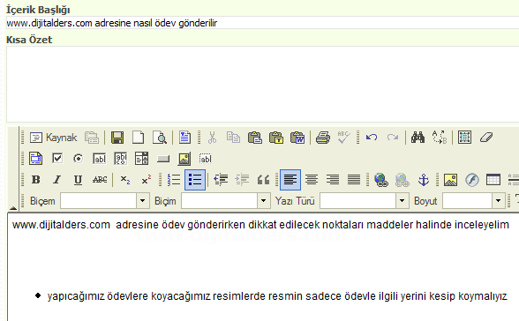Insert a selection list field
Image resolution: width=519 pixels, height=321 pixels.
[x=141, y=159]
